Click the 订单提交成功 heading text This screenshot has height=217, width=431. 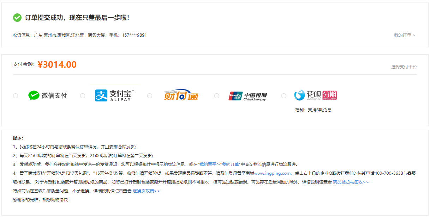click(x=77, y=18)
